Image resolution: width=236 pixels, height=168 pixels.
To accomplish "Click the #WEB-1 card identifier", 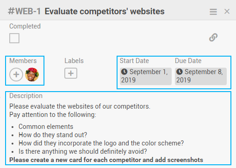I will click(x=25, y=12).
